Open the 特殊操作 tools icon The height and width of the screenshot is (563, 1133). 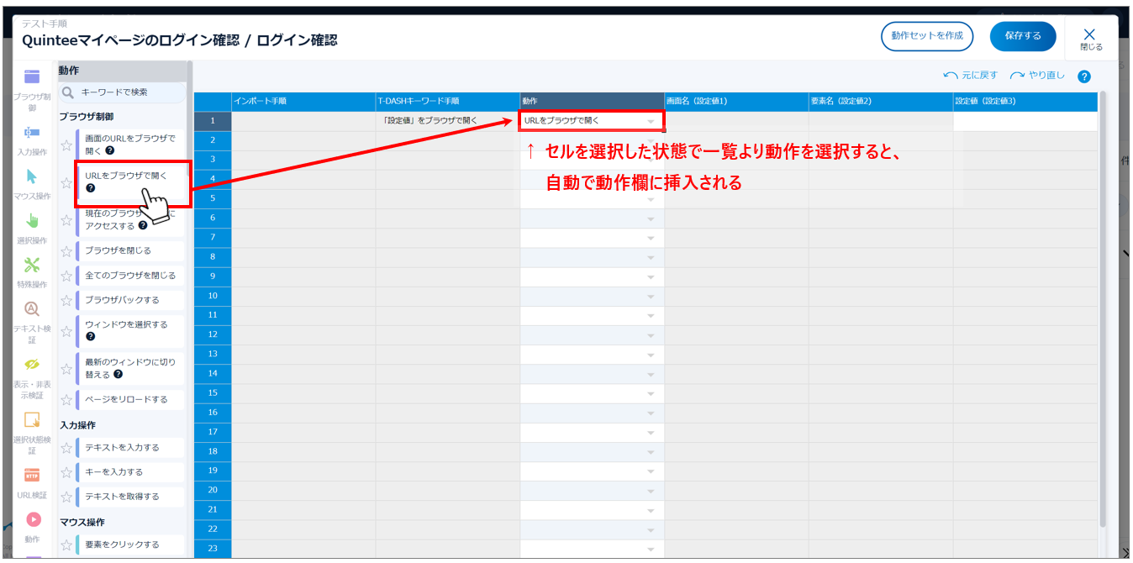pos(32,266)
